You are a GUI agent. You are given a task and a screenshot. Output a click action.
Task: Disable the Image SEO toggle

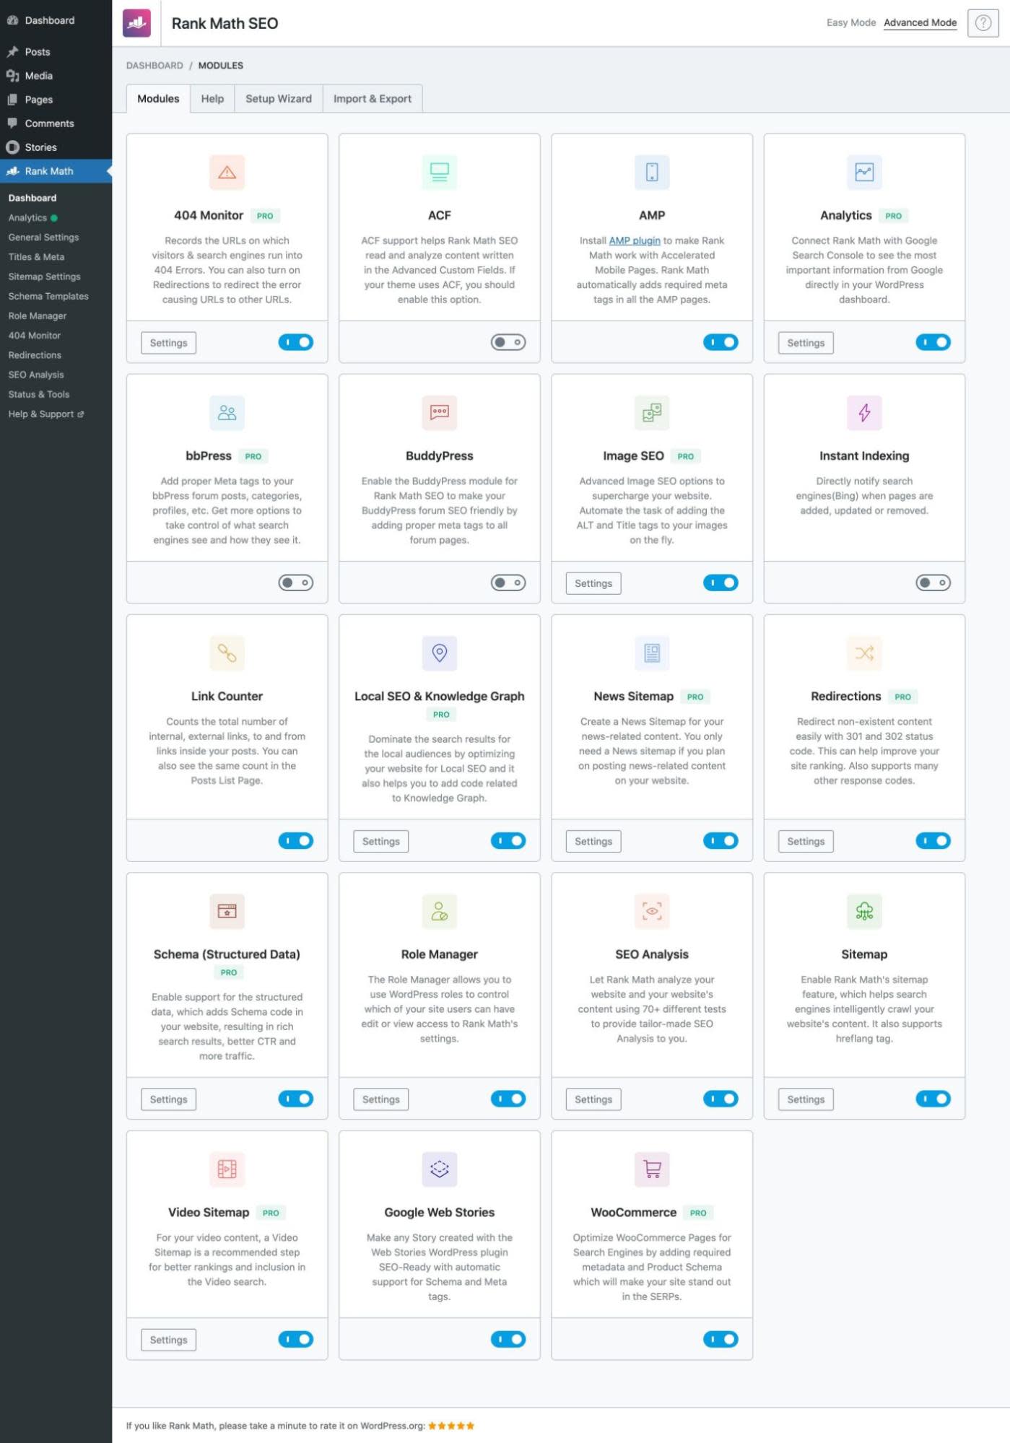pyautogui.click(x=721, y=583)
